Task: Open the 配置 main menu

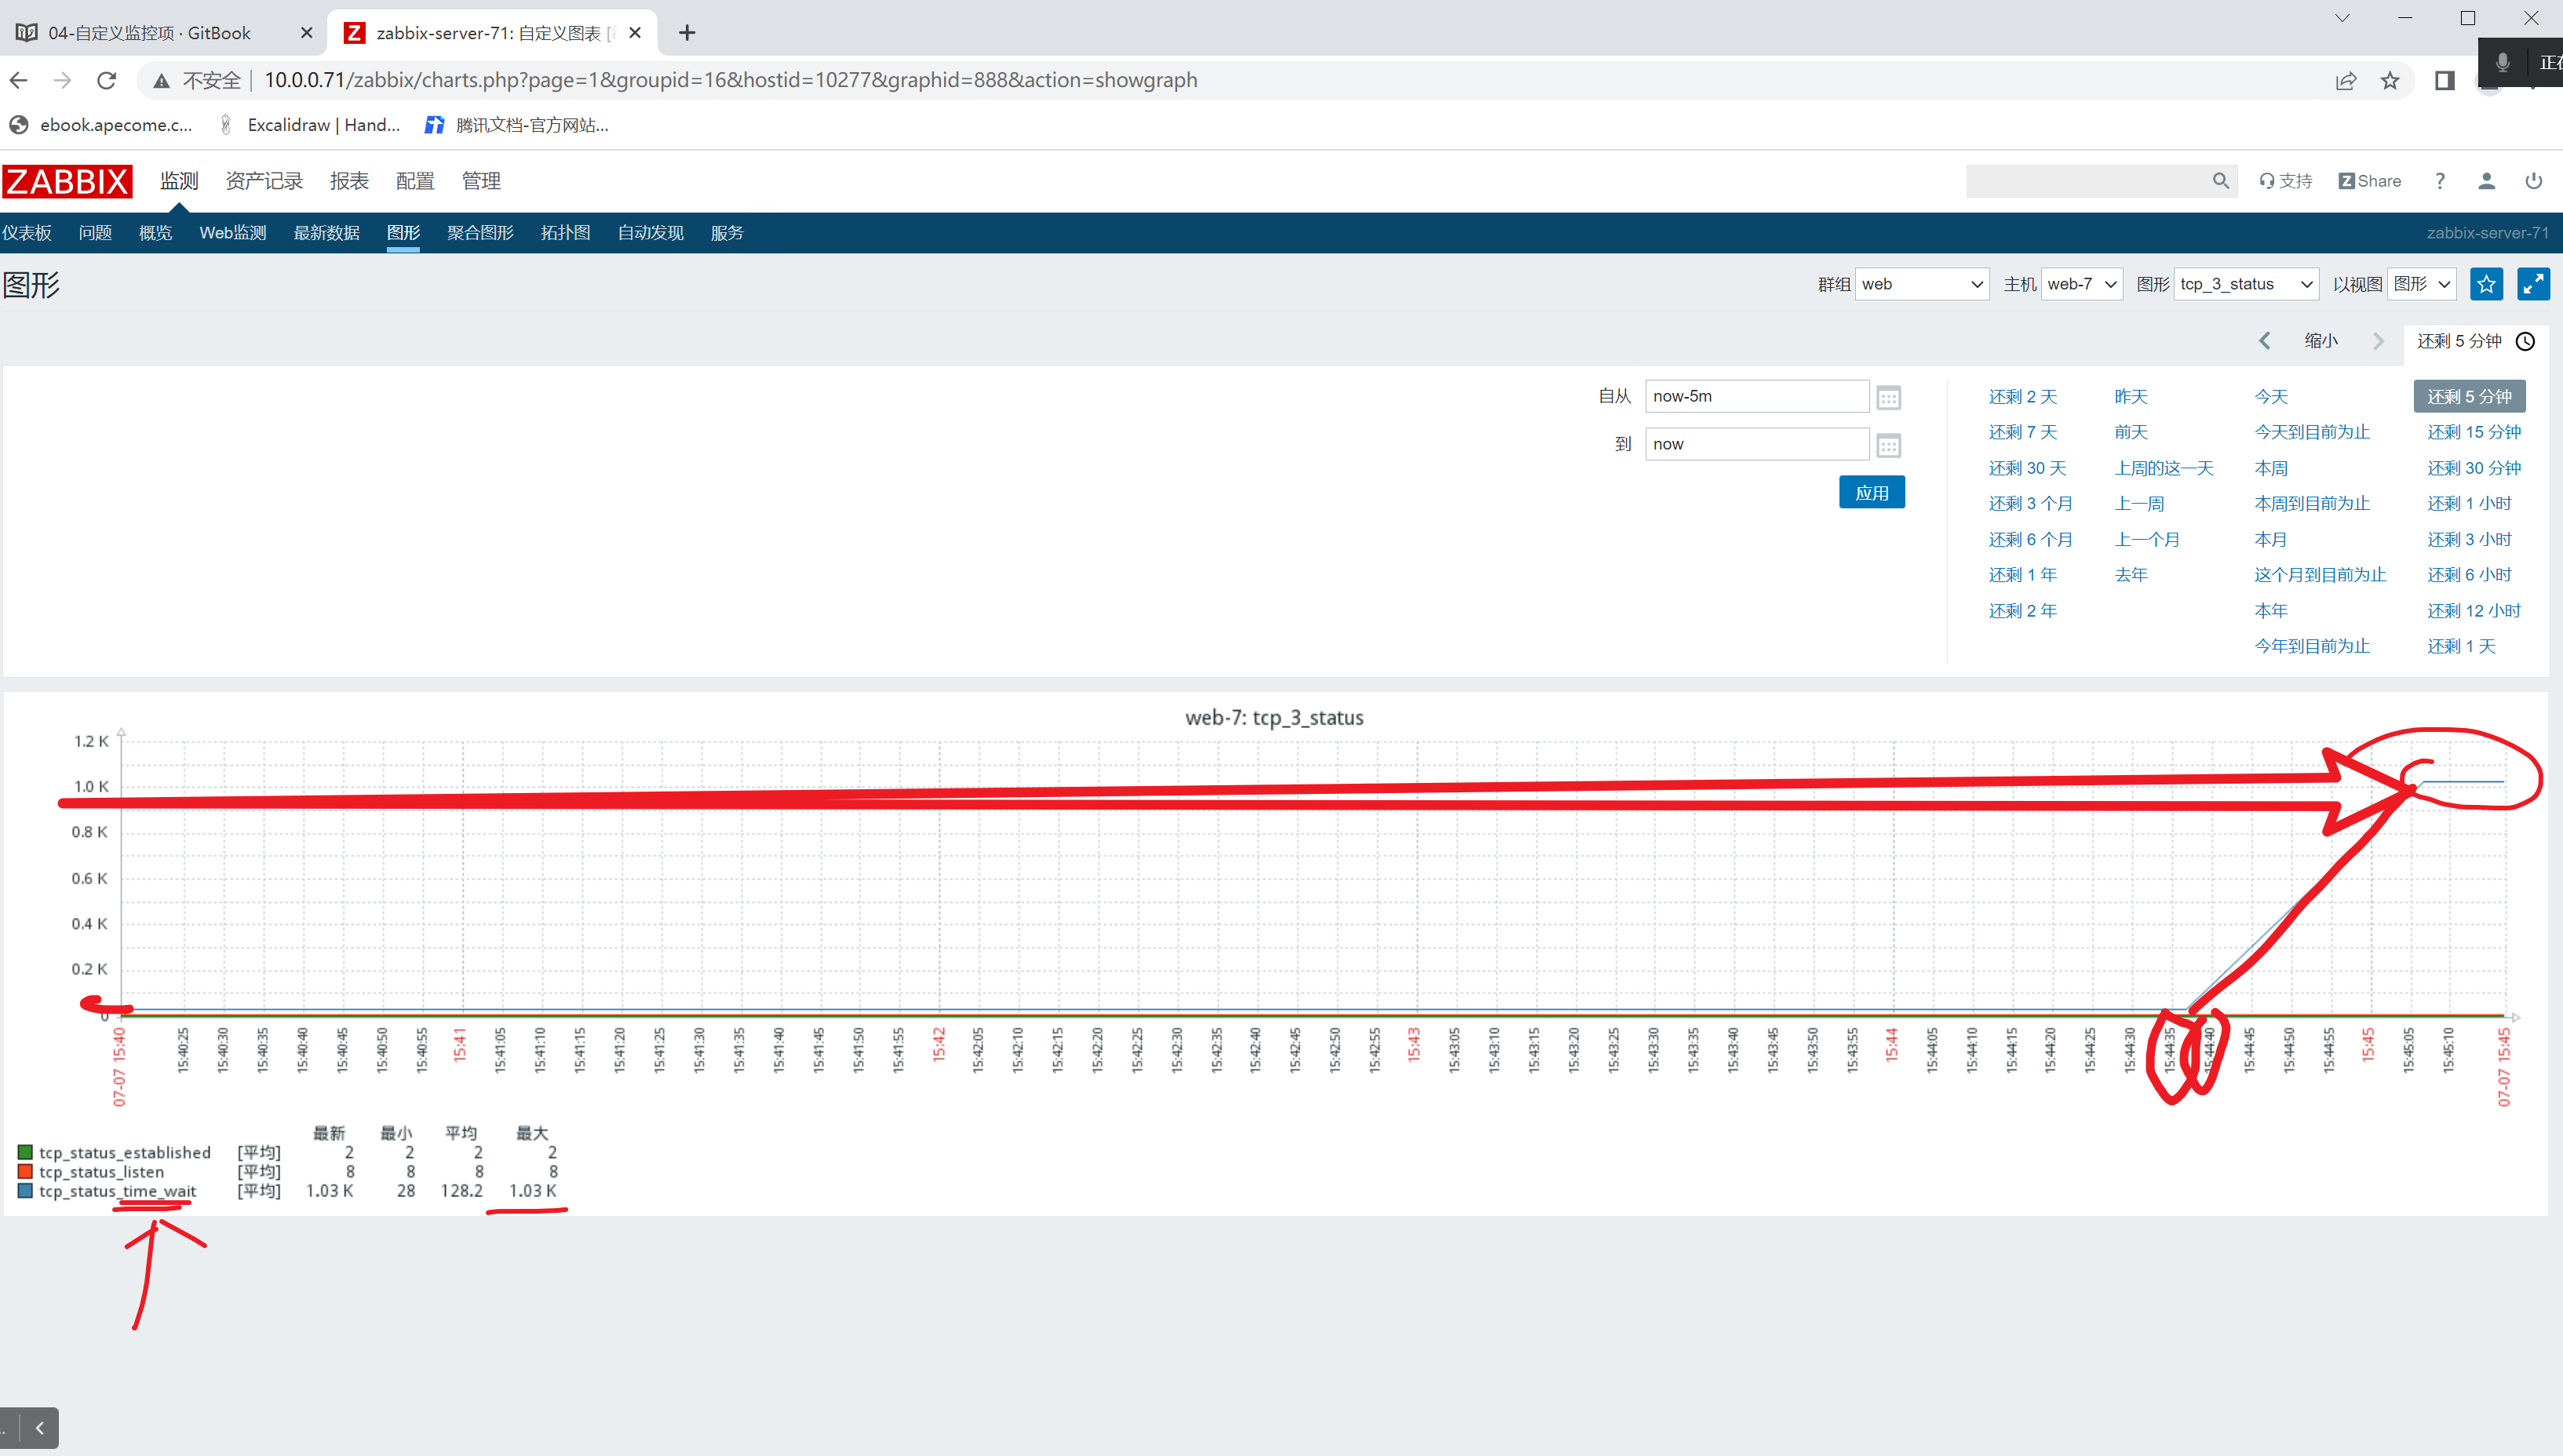Action: (x=415, y=181)
